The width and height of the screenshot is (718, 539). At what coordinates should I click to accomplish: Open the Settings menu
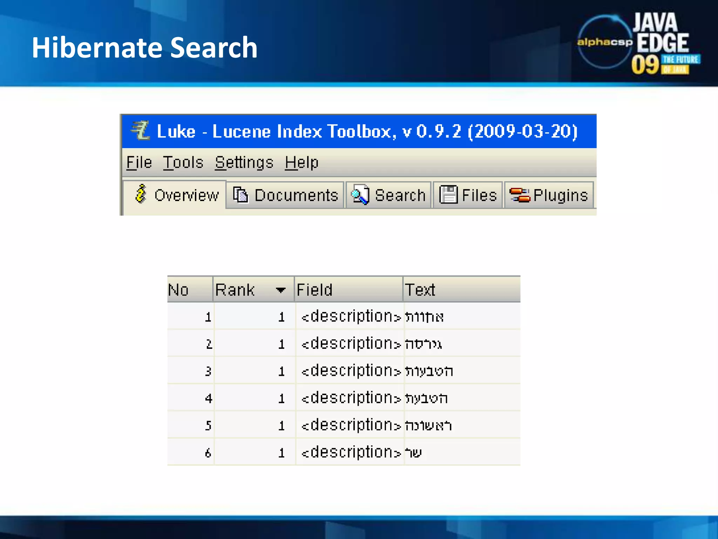pos(244,162)
